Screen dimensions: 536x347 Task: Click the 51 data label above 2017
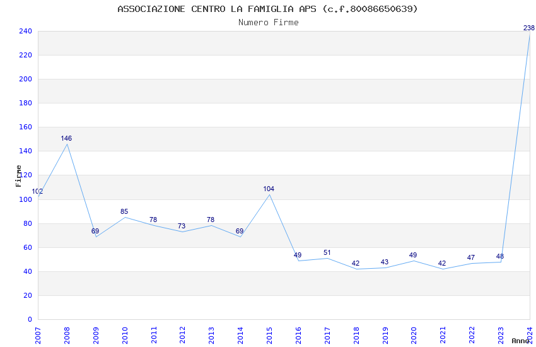tap(327, 252)
